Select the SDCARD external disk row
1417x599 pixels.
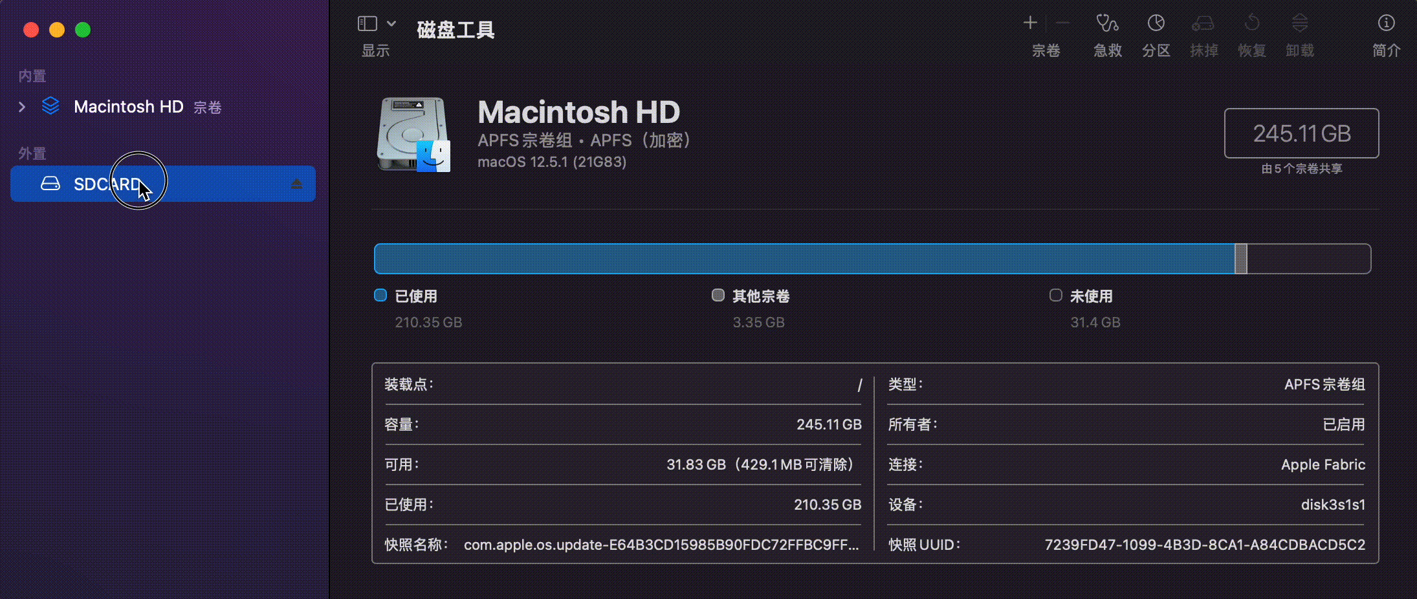click(x=163, y=184)
